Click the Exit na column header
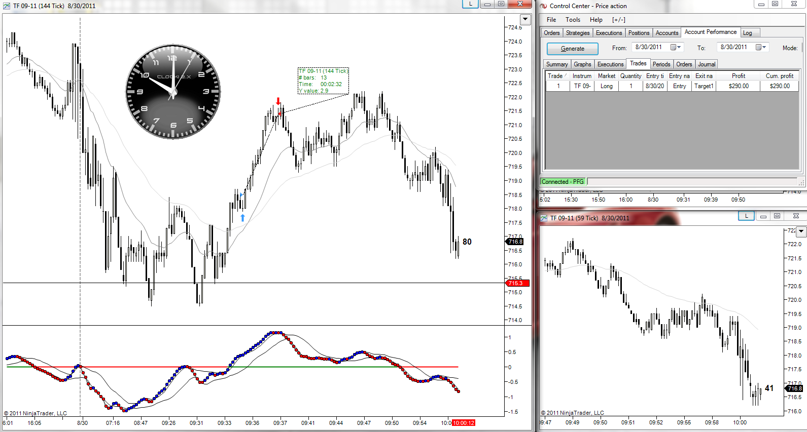This screenshot has width=807, height=432. 704,76
